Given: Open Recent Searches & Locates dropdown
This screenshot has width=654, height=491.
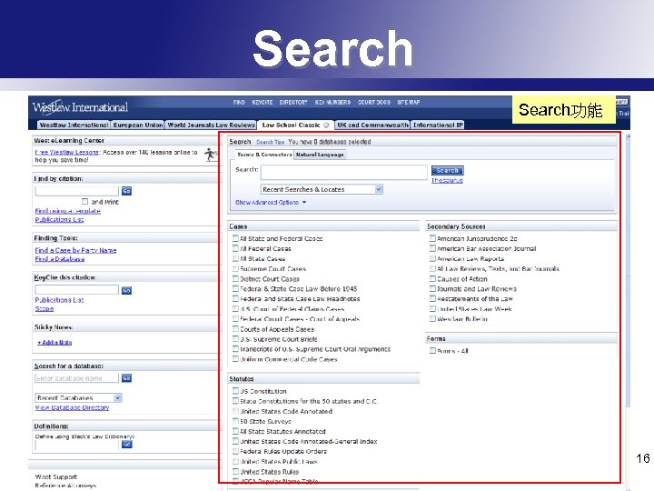Looking at the screenshot, I should (x=322, y=189).
